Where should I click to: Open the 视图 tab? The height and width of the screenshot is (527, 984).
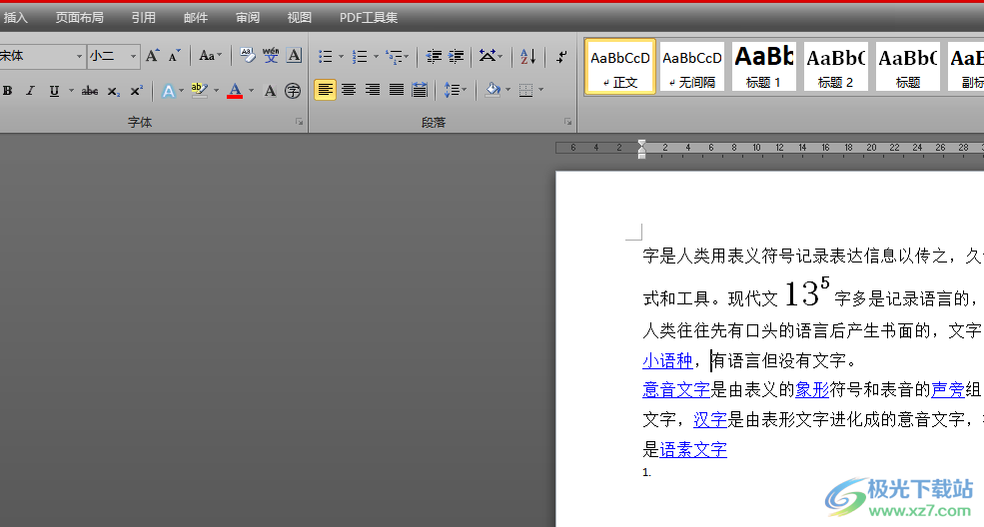(x=299, y=18)
